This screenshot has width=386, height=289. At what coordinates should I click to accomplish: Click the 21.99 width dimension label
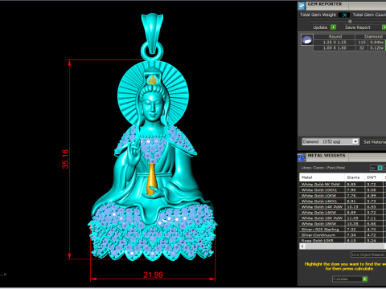(153, 275)
